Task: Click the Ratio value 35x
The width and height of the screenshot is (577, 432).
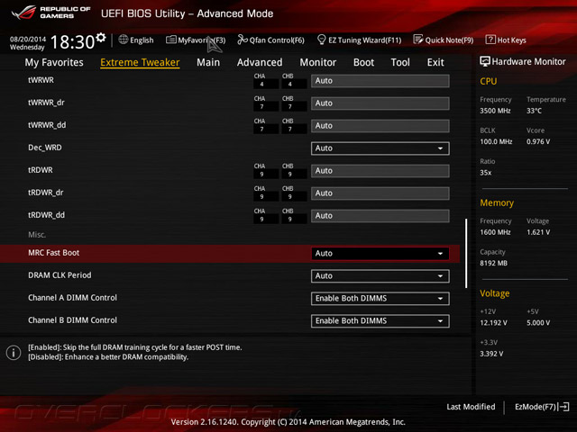Action: [485, 173]
